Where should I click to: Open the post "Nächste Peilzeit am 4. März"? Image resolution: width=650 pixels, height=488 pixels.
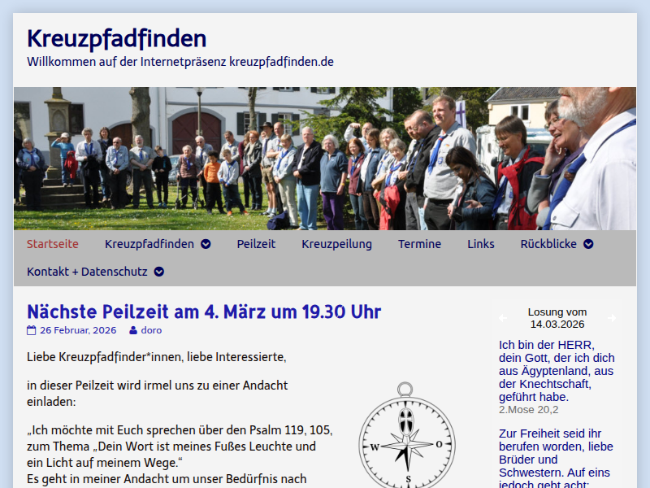point(204,312)
